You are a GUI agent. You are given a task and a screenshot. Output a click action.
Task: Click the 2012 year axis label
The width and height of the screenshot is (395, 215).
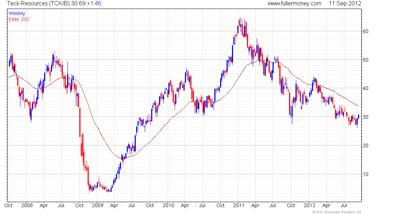tap(309, 205)
